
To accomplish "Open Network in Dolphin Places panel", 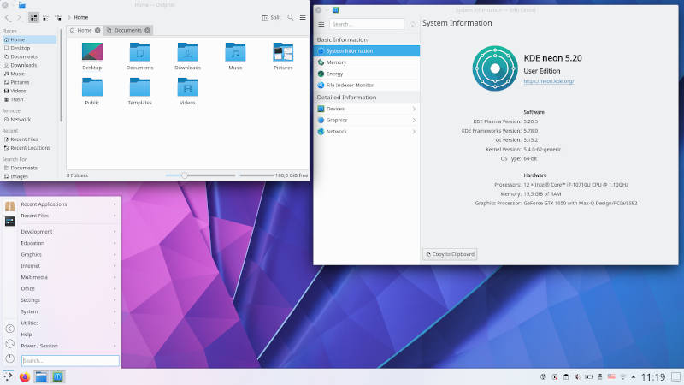I will [28, 120].
